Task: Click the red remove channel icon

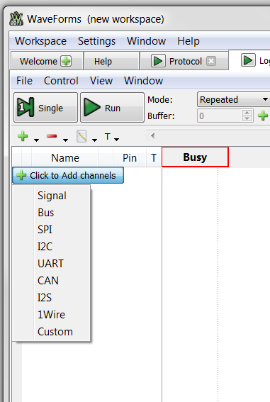Action: (52, 136)
